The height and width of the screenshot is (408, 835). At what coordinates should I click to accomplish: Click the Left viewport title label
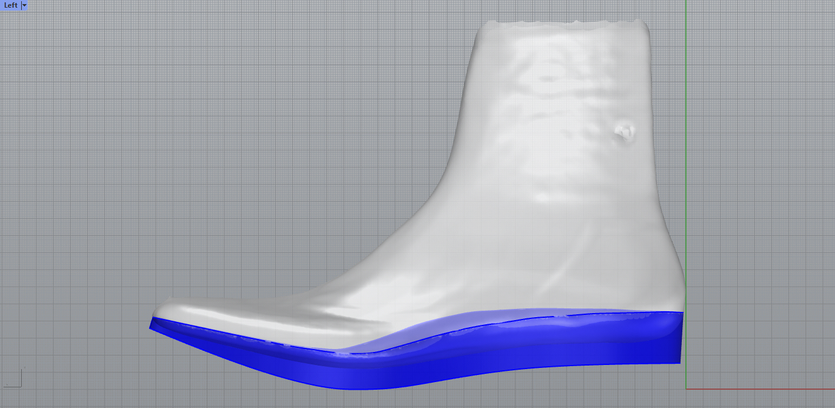(x=11, y=5)
